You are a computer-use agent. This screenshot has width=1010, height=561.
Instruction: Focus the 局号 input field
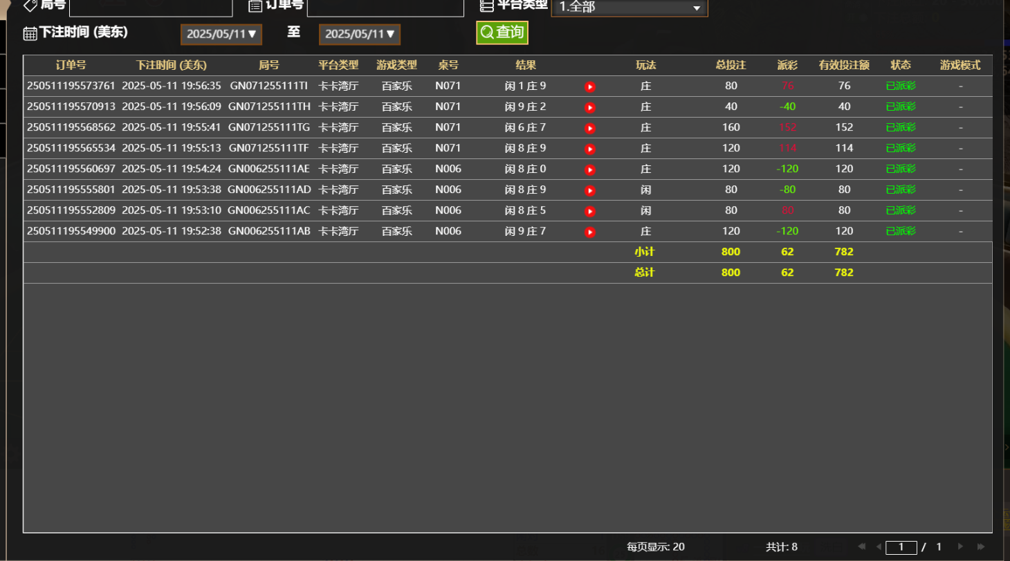pos(151,7)
